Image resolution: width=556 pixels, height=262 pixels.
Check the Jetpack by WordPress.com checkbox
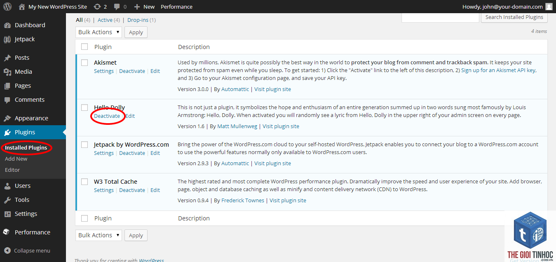tap(84, 145)
